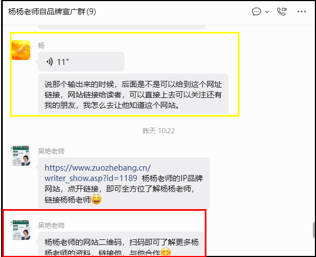
Task: Click the transcribed voice text bubble
Action: (x=133, y=94)
